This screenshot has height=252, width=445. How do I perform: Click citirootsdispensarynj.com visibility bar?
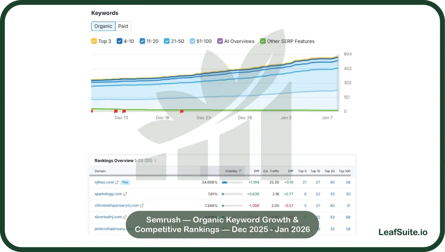[x=232, y=206]
